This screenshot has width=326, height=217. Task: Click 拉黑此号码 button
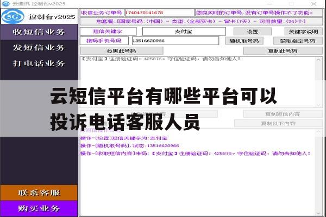pyautogui.click(x=122, y=51)
